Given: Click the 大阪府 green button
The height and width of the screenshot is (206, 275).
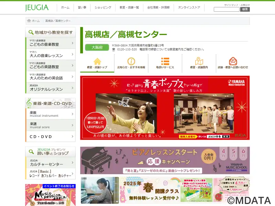Looking at the screenshot, I should point(97,47).
